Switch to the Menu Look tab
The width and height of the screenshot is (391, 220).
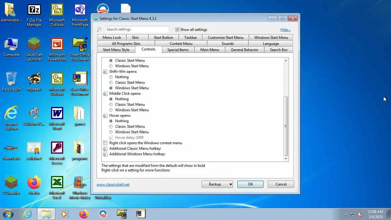pyautogui.click(x=112, y=38)
